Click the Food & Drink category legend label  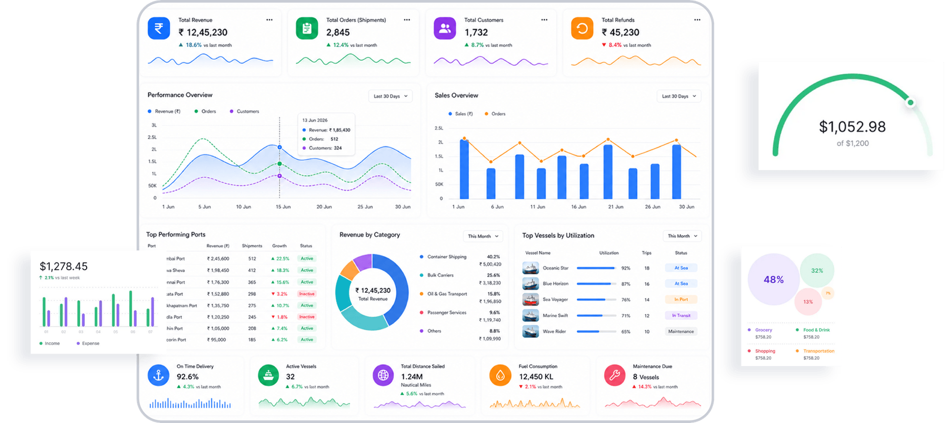[816, 330]
